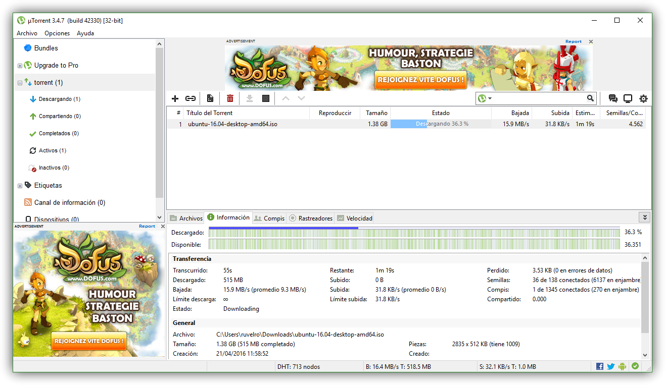Image resolution: width=665 pixels, height=385 pixels.
Task: Expand the Etiquetas tree node
Action: click(20, 186)
